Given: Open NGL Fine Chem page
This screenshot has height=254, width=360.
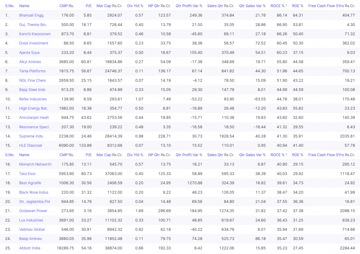Looking at the screenshot, I should click(32, 80).
